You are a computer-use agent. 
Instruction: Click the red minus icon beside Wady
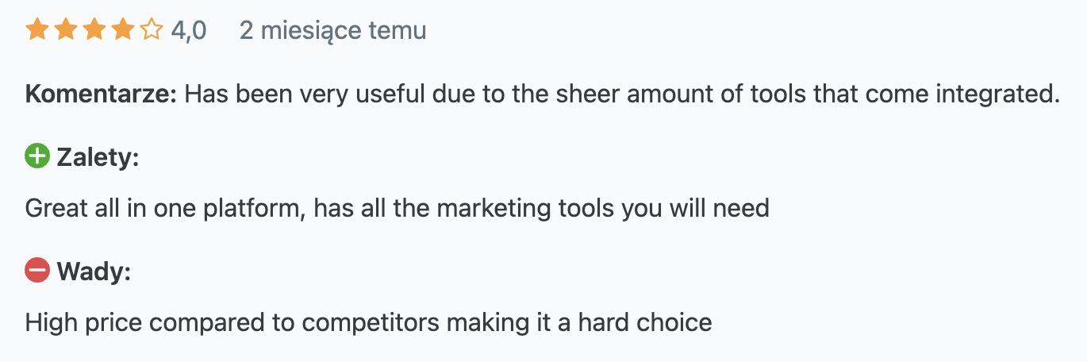coord(37,271)
